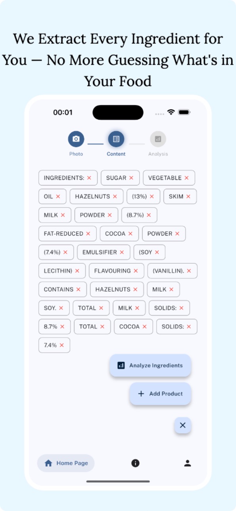Open the info icon in bottom bar
Screen dimensions: 236x511
click(135, 463)
